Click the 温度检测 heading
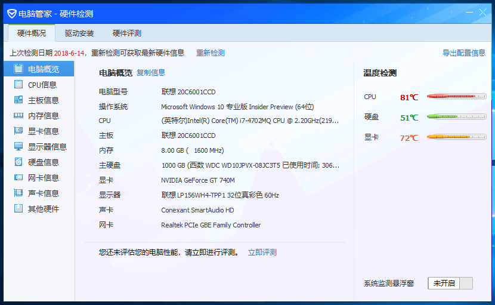This screenshot has height=305, width=495. (380, 73)
